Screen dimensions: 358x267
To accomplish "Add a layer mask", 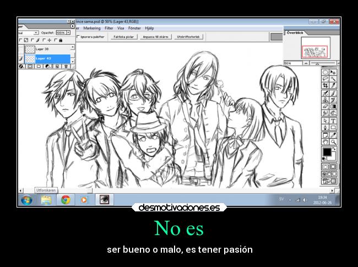I will [30, 67].
